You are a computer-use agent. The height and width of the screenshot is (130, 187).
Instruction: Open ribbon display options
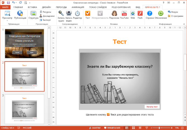pos(169,3)
